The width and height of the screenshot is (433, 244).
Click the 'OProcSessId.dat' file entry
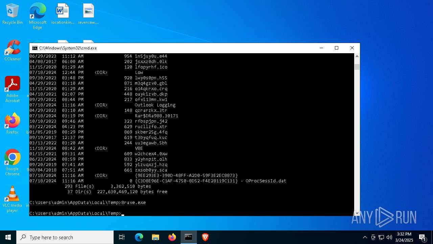[210, 181]
